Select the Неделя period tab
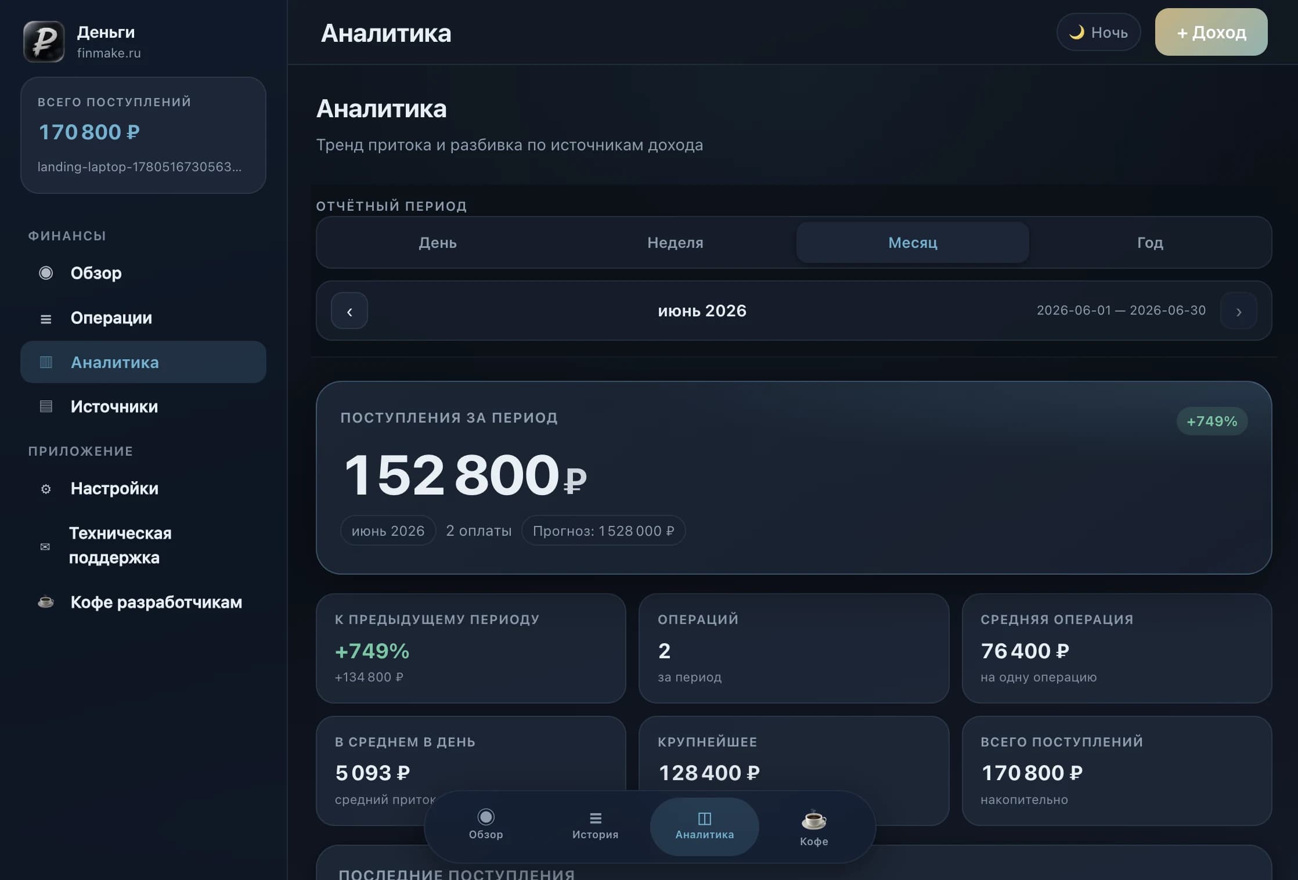The image size is (1298, 880). point(675,243)
